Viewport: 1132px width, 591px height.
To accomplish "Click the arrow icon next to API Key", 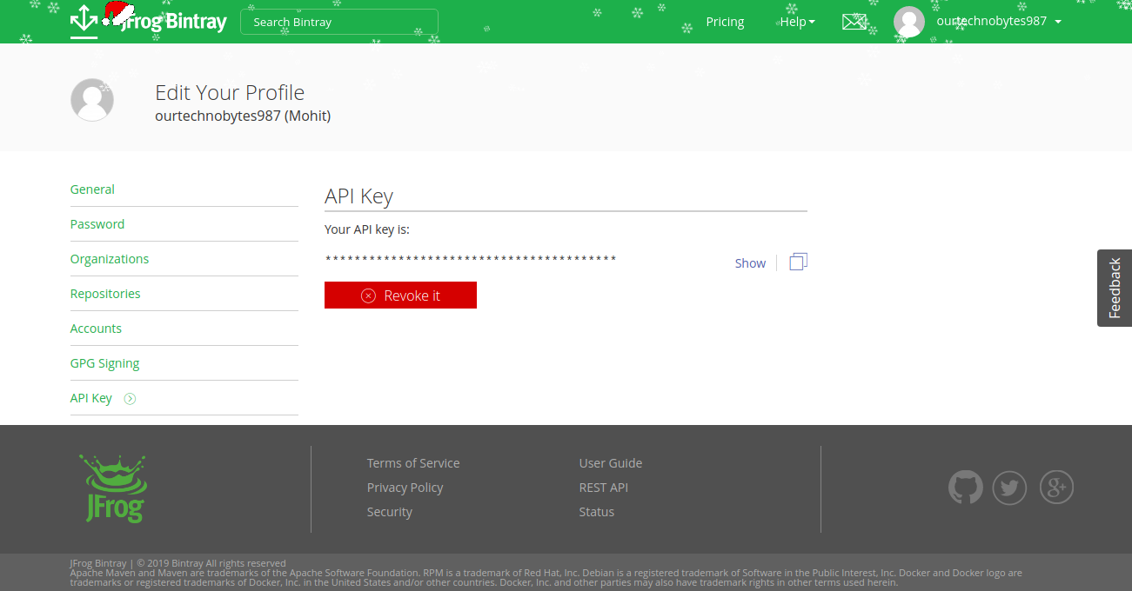I will (130, 399).
